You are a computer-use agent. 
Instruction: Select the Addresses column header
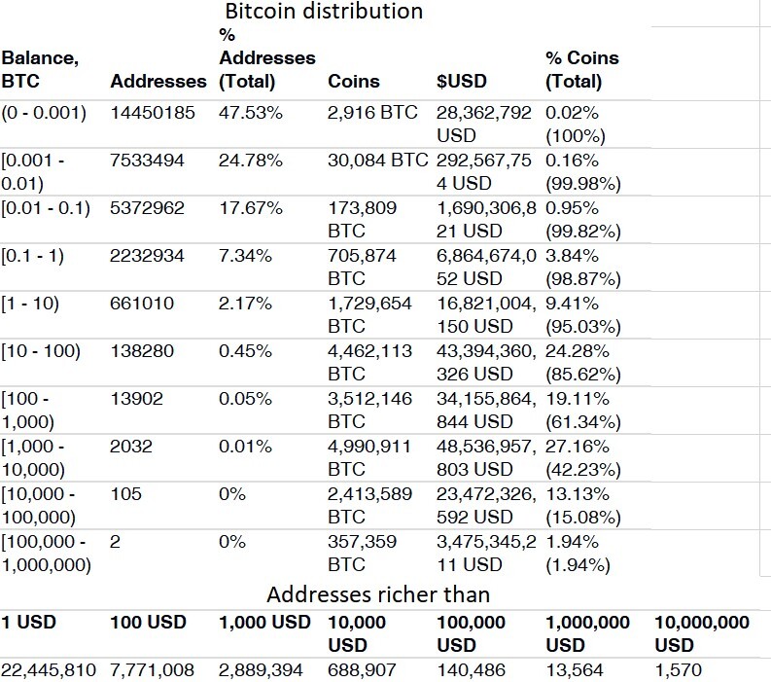pos(158,81)
